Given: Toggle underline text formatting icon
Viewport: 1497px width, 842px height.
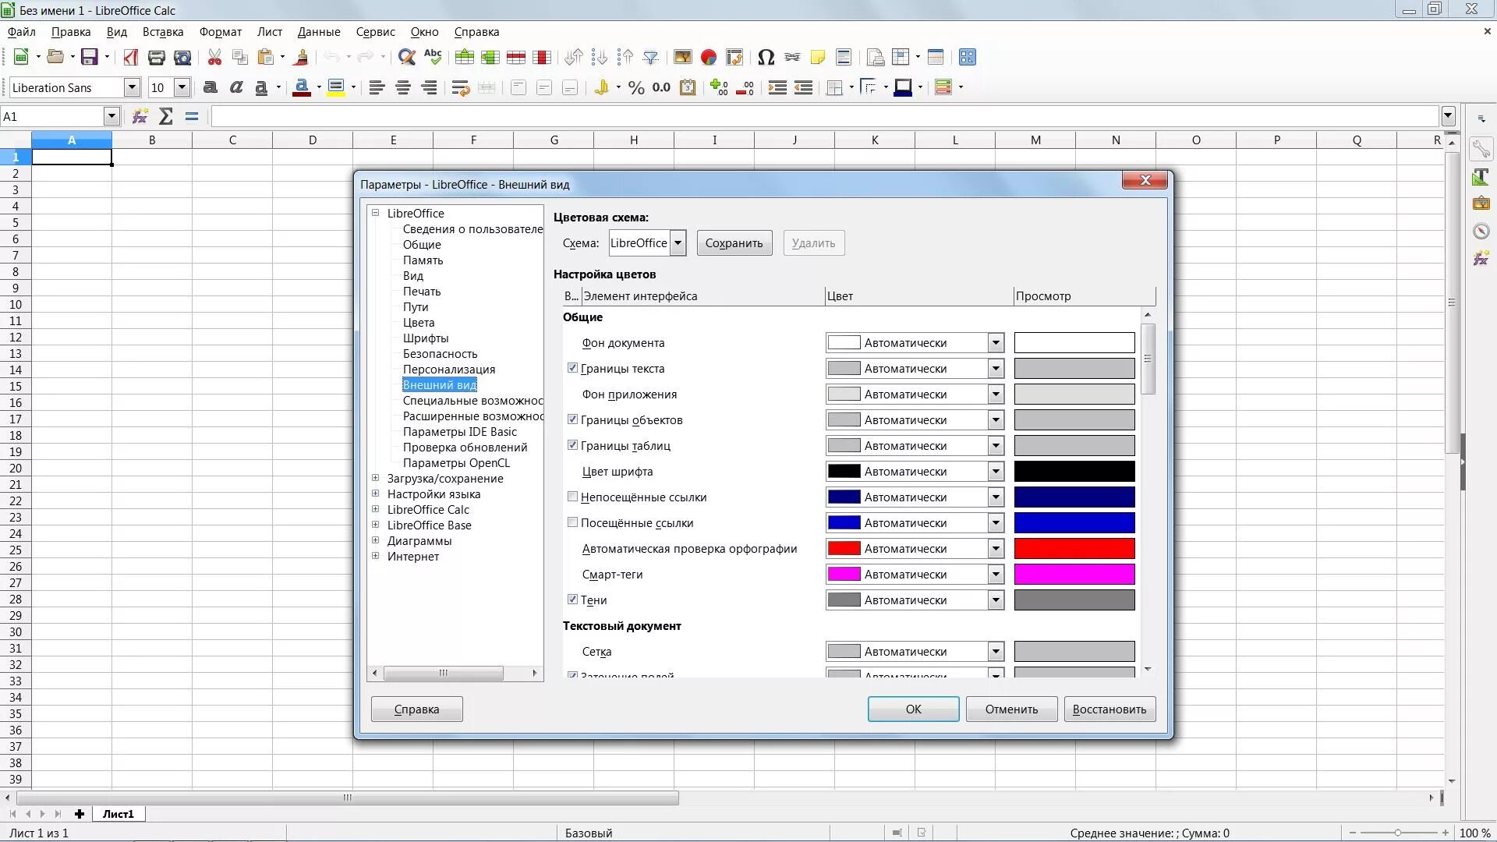Looking at the screenshot, I should click(x=262, y=87).
